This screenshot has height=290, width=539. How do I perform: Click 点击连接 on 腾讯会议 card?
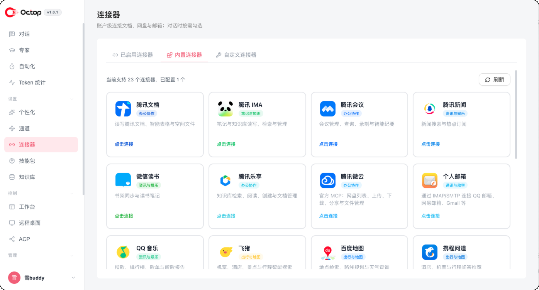pyautogui.click(x=329, y=144)
